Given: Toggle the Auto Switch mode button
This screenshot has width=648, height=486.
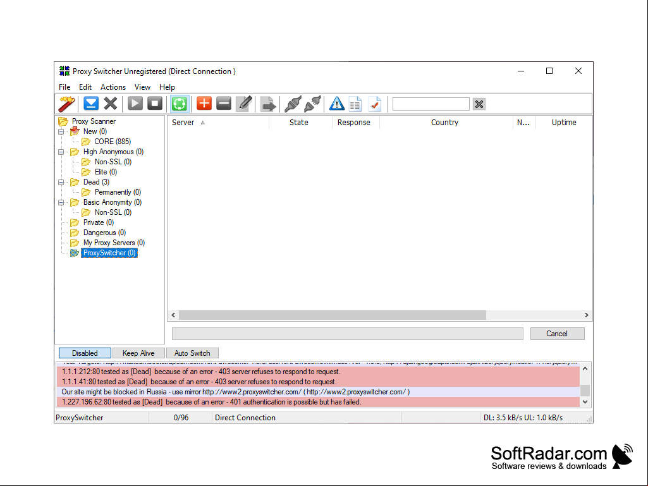Looking at the screenshot, I should click(192, 353).
